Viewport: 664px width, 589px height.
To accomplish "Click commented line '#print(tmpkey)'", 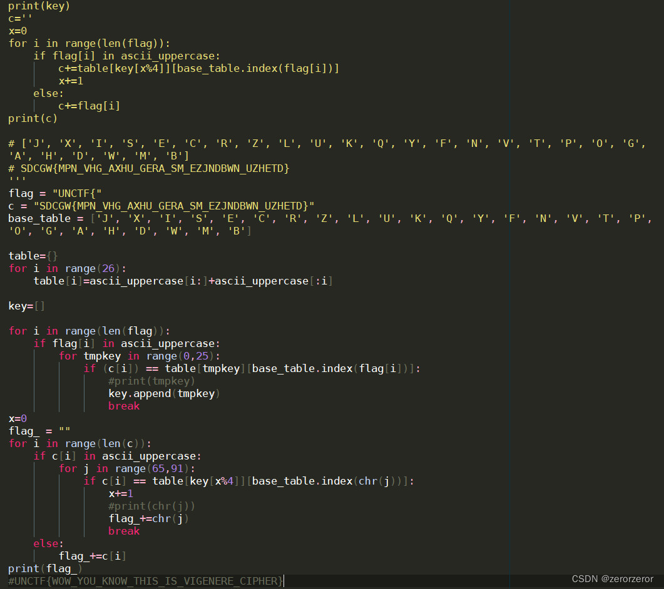I will (x=151, y=381).
